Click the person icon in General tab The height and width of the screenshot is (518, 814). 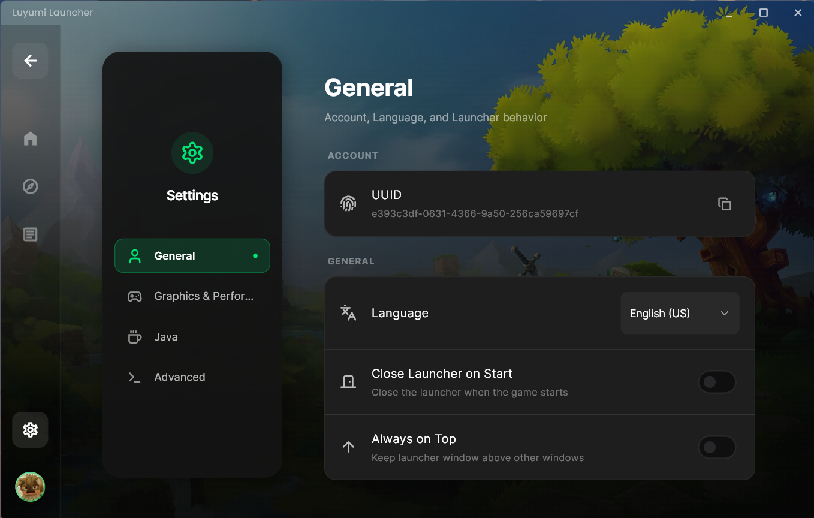pos(135,256)
